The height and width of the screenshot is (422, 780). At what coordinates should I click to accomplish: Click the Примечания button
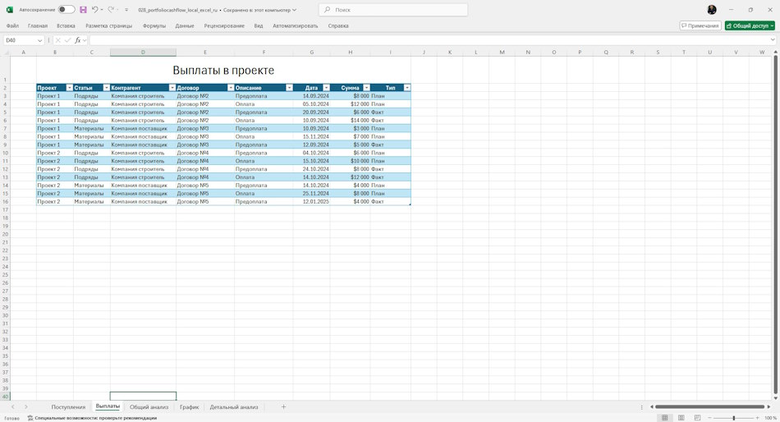pyautogui.click(x=700, y=26)
